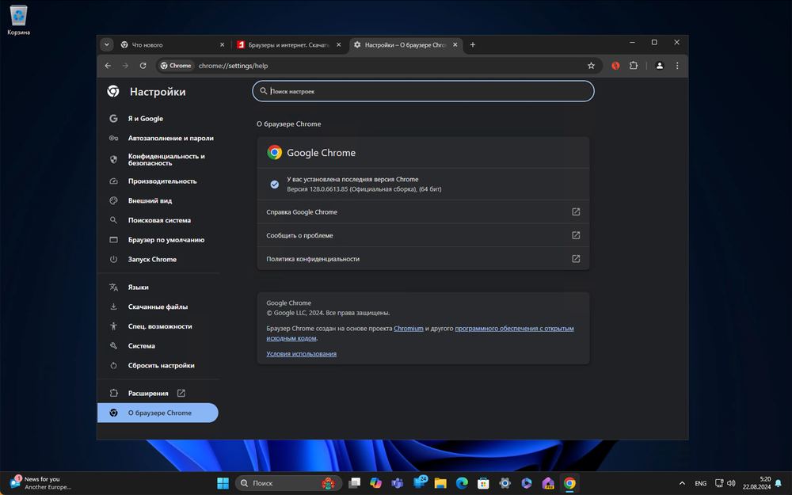792x495 pixels.
Task: Select 'Поисковая система' section
Action: pos(158,221)
